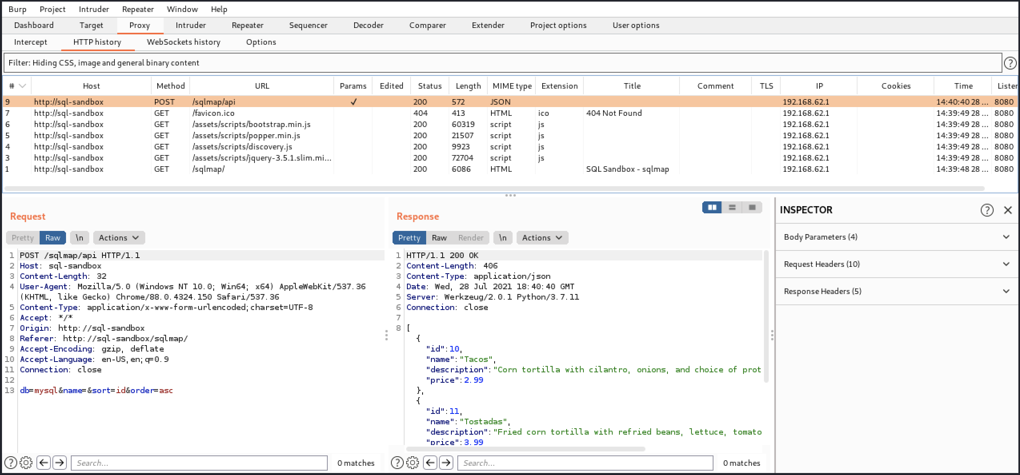Toggle Raw view in Request panel

click(52, 238)
